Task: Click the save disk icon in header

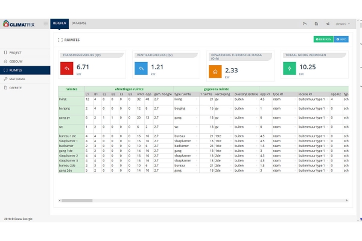Action: pos(316,23)
